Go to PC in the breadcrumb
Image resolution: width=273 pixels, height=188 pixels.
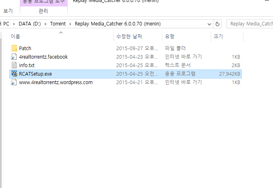(x=6, y=23)
